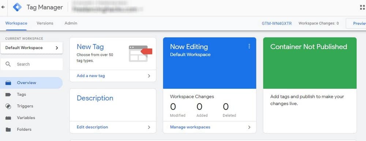Click the New Tag card heading
This screenshot has height=141, width=366.
(x=90, y=47)
